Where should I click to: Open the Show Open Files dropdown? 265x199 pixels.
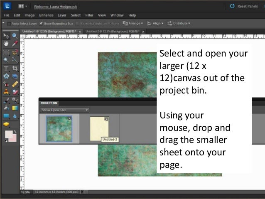(x=64, y=110)
